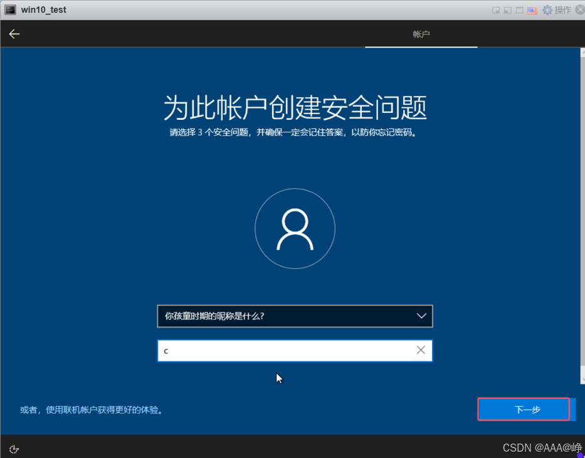The height and width of the screenshot is (458, 585).
Task: Open the gear 操作 actions menu
Action: 556,9
